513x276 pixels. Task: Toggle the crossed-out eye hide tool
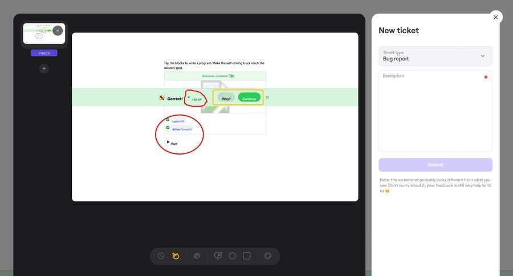(x=197, y=256)
